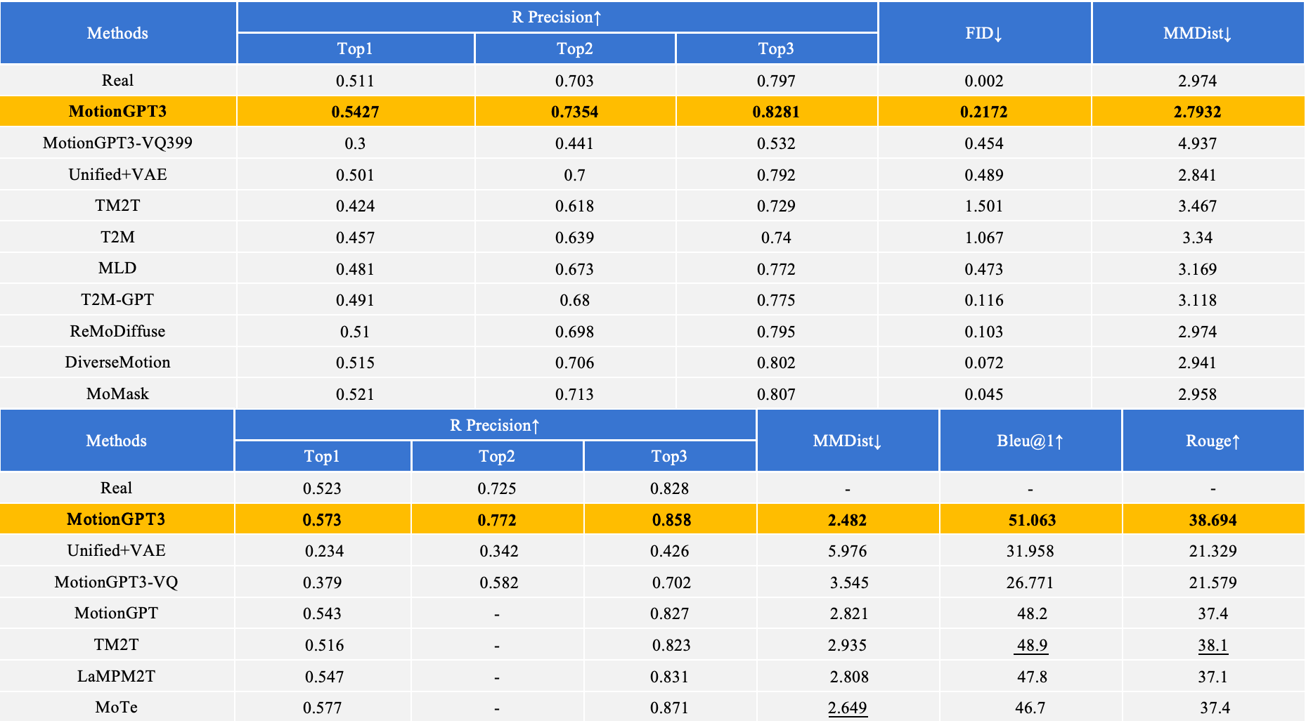Select the MotionGPT3-VQ399 method cell

pyautogui.click(x=117, y=143)
